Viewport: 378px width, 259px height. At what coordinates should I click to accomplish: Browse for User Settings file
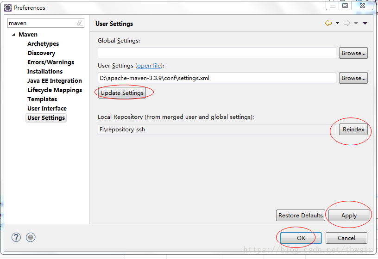point(353,78)
